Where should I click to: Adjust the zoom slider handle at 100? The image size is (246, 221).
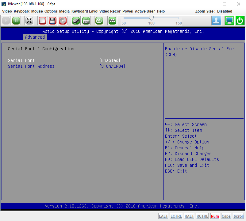click(x=151, y=18)
